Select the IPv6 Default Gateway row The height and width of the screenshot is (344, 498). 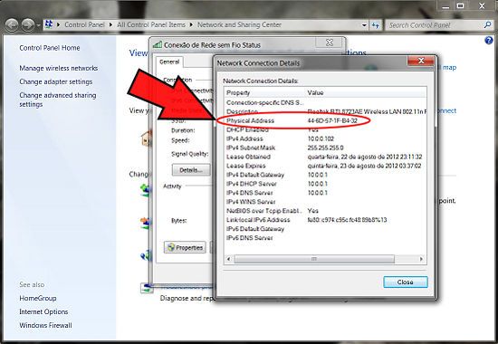tap(325, 229)
